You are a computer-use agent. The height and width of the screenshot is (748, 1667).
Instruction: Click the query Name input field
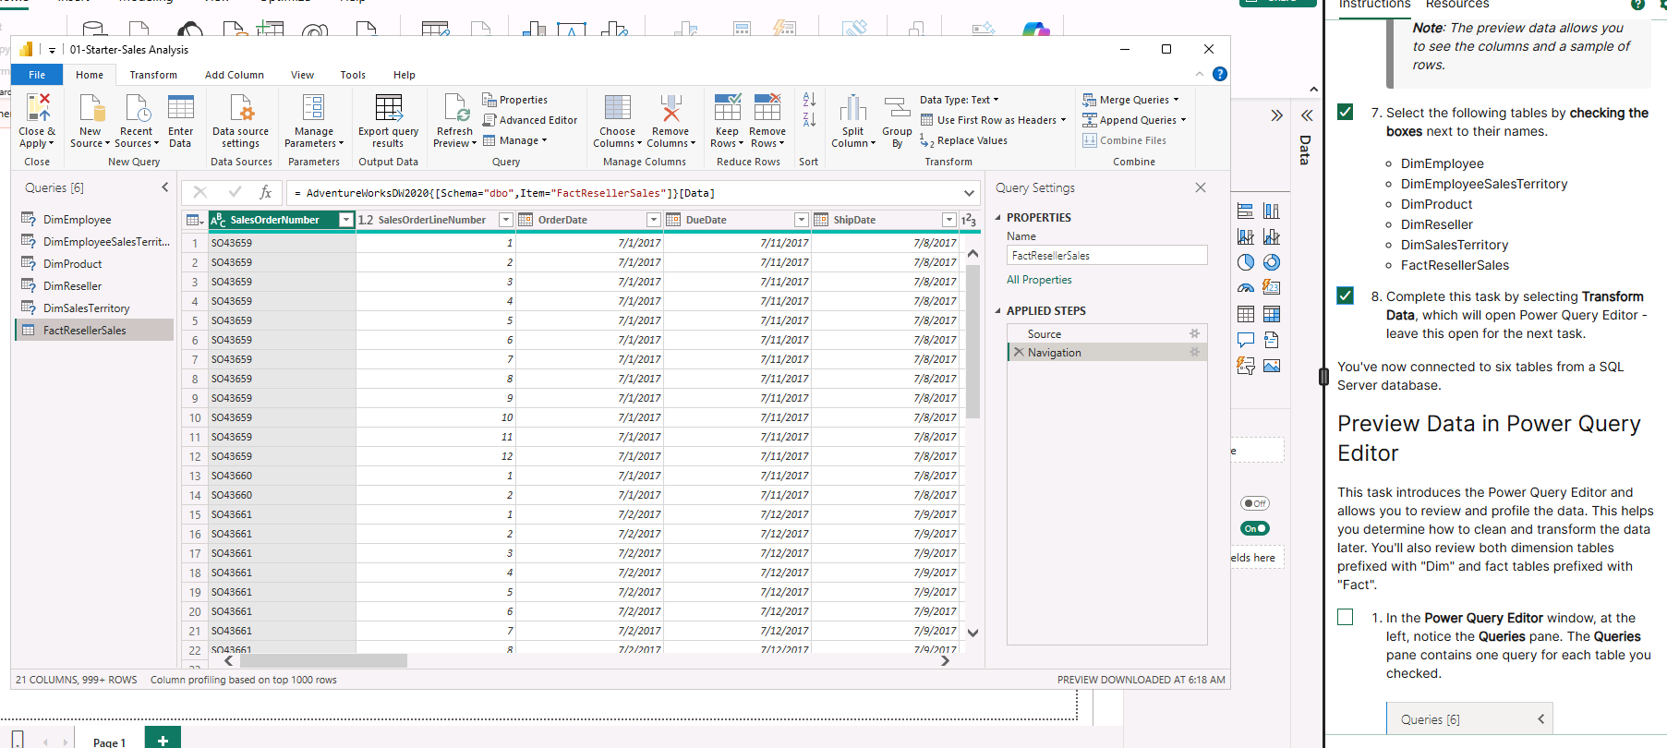click(x=1106, y=255)
